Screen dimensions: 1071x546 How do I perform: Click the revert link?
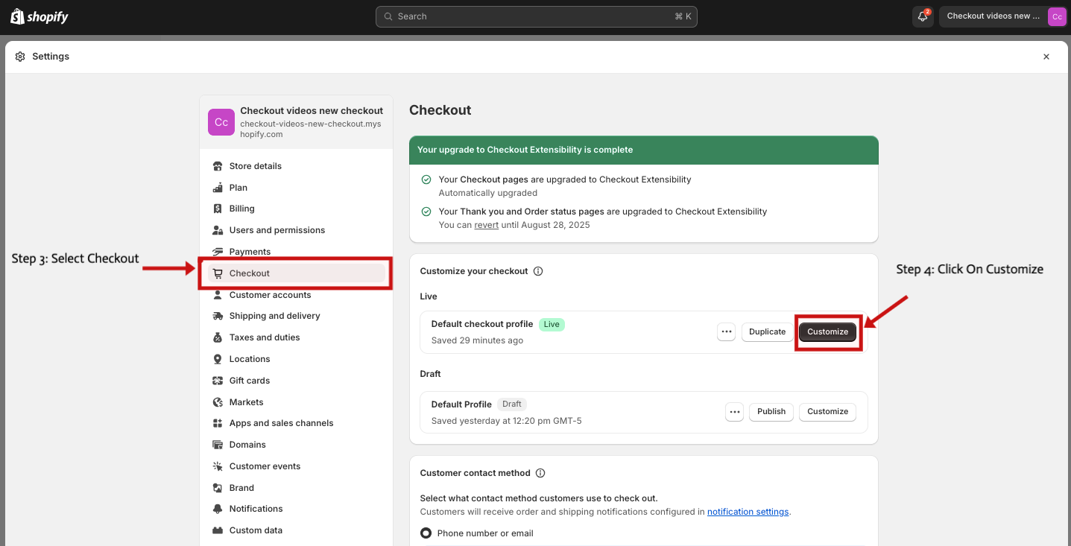pos(486,225)
